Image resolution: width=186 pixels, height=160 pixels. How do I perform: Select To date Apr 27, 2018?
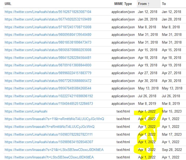pos(172,73)
